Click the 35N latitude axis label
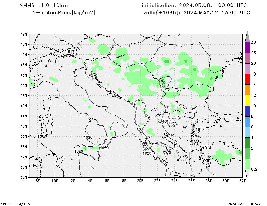 tap(23, 177)
